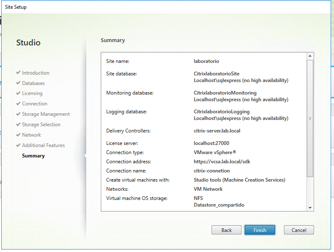The height and width of the screenshot is (252, 334).
Task: Open the Introduction step
Action: click(x=35, y=73)
